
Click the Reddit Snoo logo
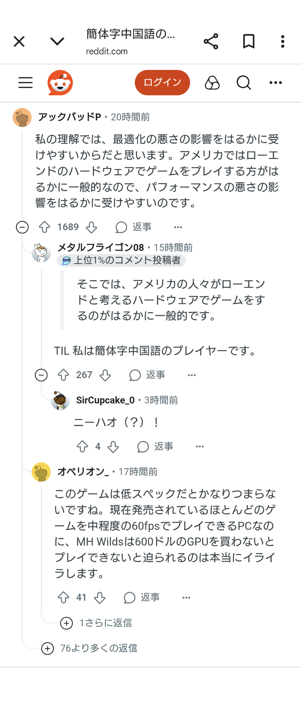click(60, 83)
